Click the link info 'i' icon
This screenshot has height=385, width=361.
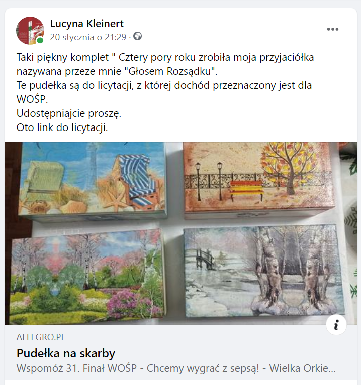(336, 325)
